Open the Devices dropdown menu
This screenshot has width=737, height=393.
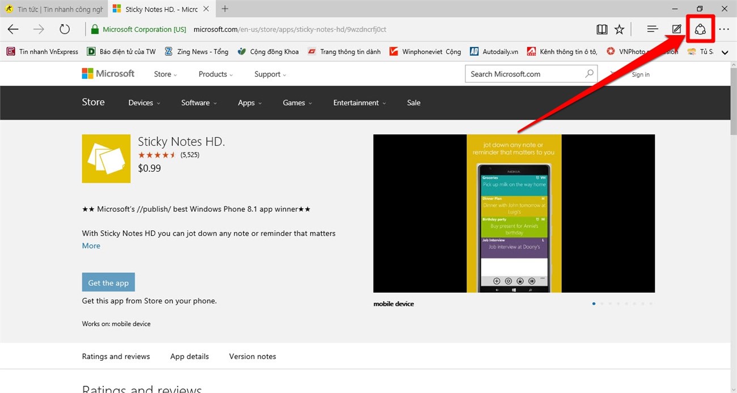coord(144,103)
